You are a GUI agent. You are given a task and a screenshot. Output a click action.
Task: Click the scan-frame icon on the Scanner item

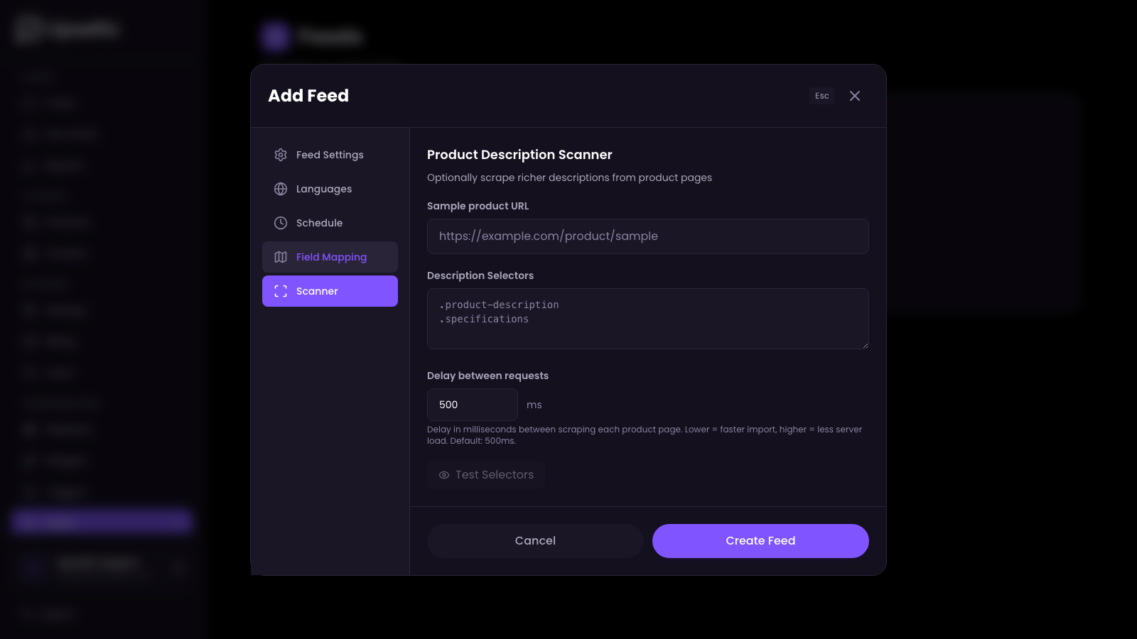point(281,291)
